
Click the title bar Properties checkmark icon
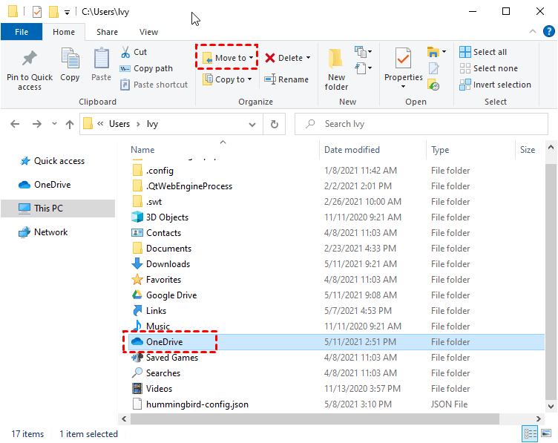click(37, 12)
